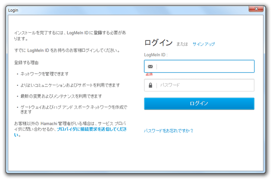272x180 pixels.
Task: Click the よりよいコミュニケーション bullet text
Action: coord(70,85)
